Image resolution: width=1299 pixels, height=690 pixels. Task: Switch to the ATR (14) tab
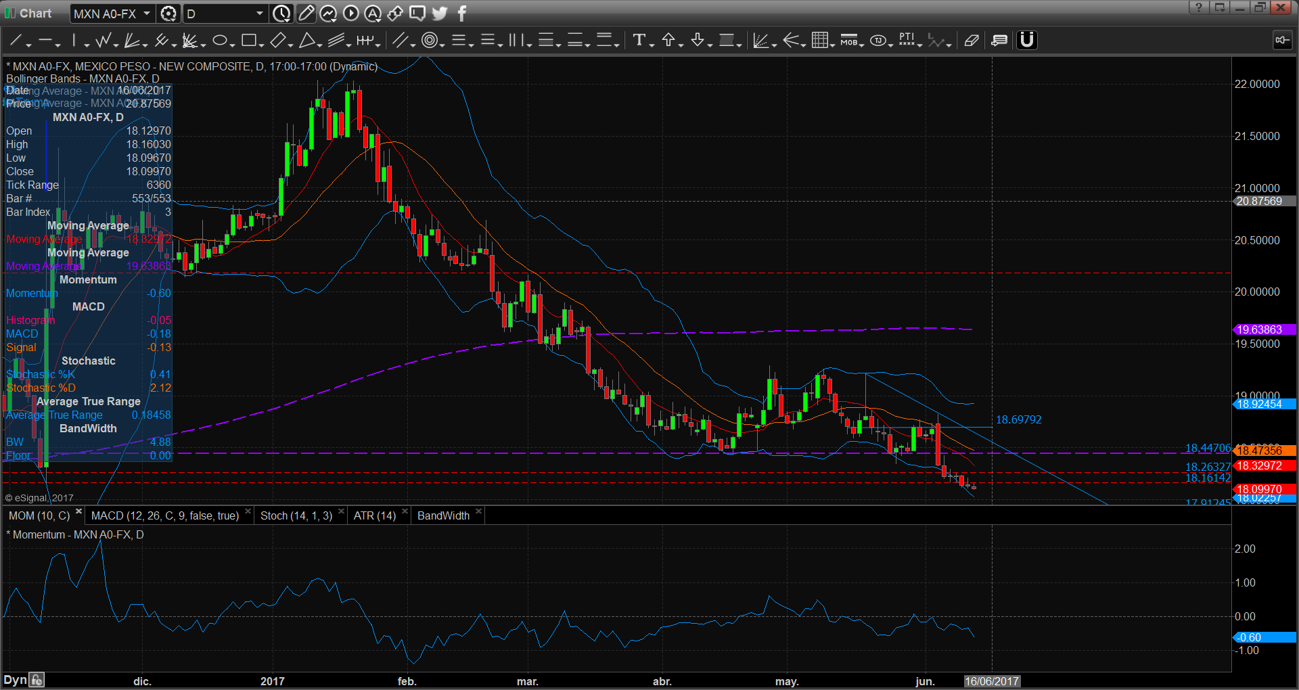click(x=375, y=515)
